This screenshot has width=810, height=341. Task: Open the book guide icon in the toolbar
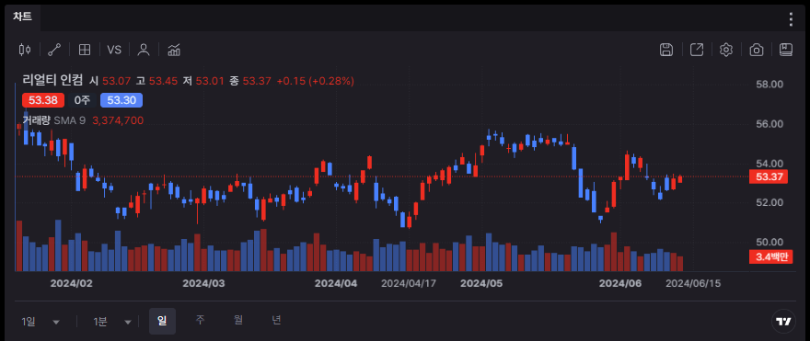[x=786, y=50]
